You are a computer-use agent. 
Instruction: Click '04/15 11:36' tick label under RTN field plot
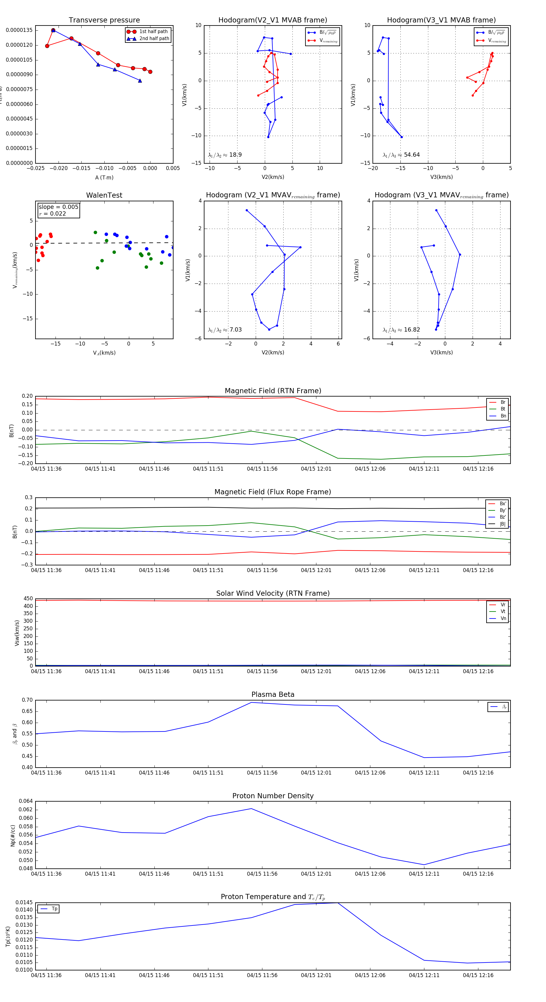(46, 469)
